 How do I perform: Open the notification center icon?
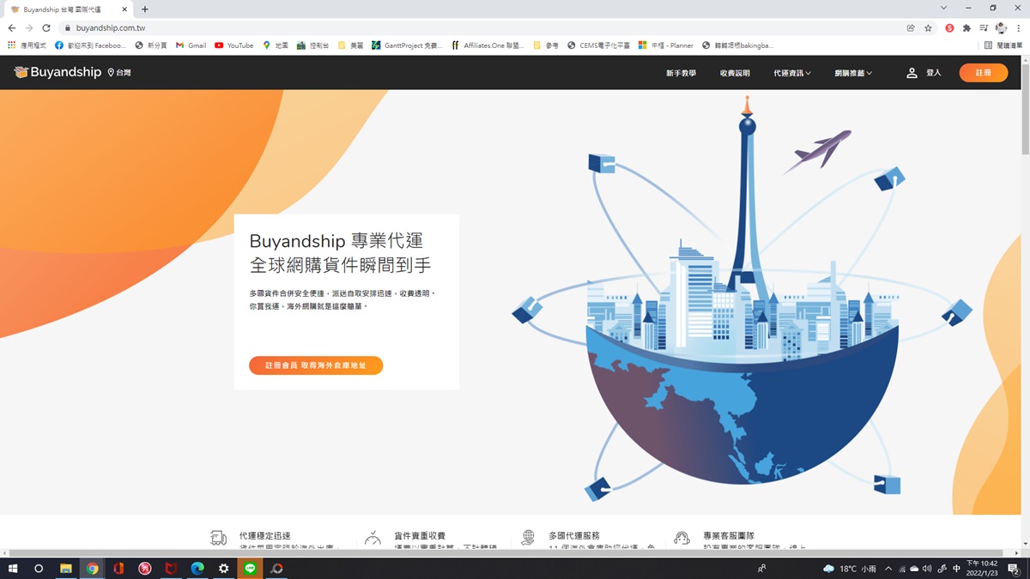(x=1014, y=569)
